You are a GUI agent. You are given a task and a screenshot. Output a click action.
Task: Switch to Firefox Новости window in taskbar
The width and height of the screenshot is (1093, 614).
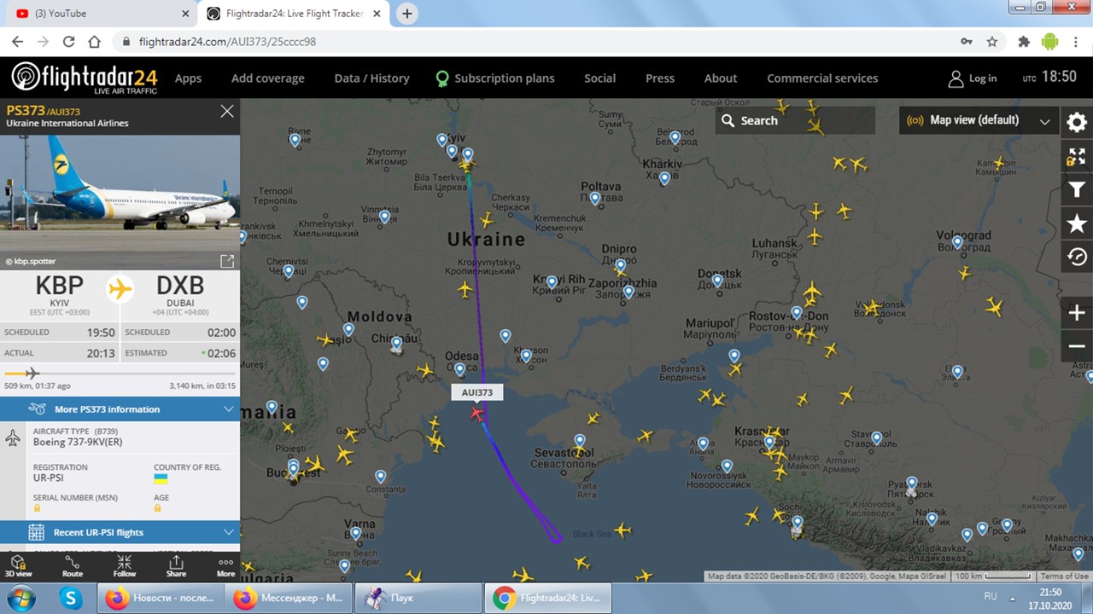click(x=161, y=599)
